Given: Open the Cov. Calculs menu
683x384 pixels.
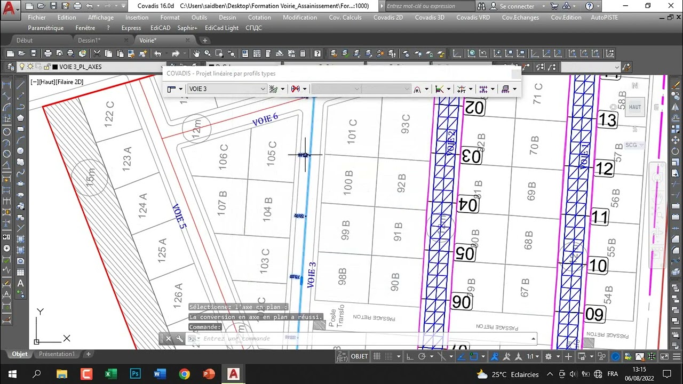Looking at the screenshot, I should pos(345,17).
